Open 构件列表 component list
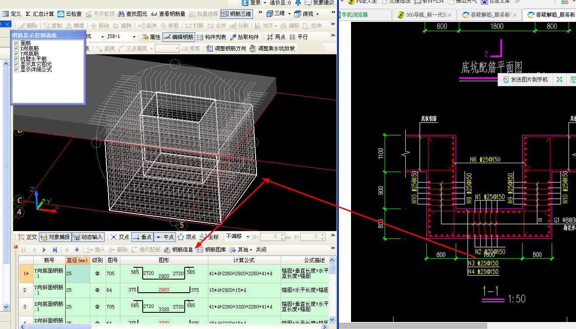This screenshot has width=576, height=329. click(x=211, y=37)
